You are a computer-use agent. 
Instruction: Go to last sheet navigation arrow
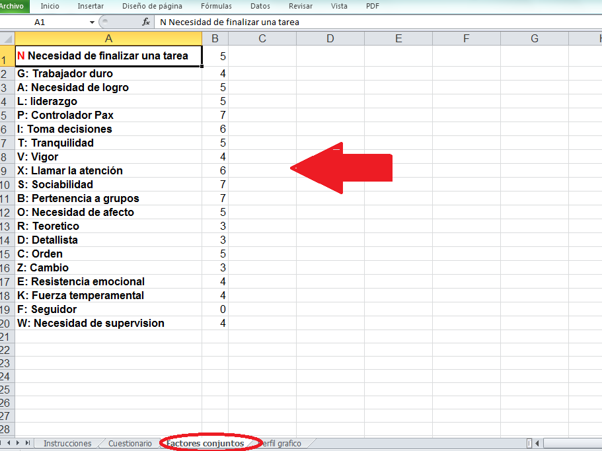point(27,443)
